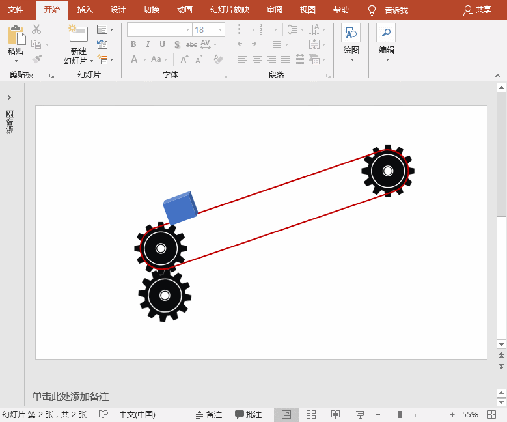Screen dimensions: 507x422
Task: Switch to the Animations (动画) tab
Action: 185,10
